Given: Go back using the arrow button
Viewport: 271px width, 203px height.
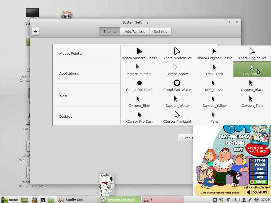Looking at the screenshot, I should pyautogui.click(x=35, y=31).
